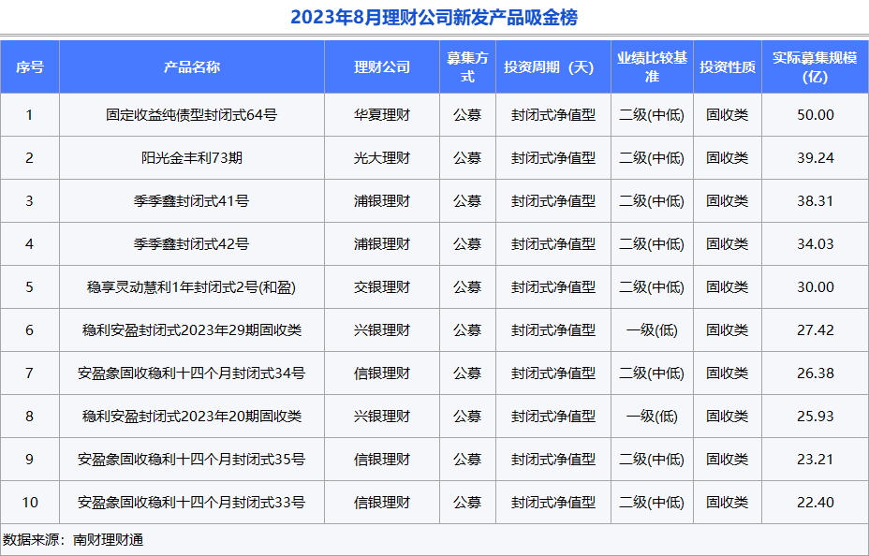Screen dimensions: 869x556
Task: Click the 募集方式 column header
Action: 468,67
